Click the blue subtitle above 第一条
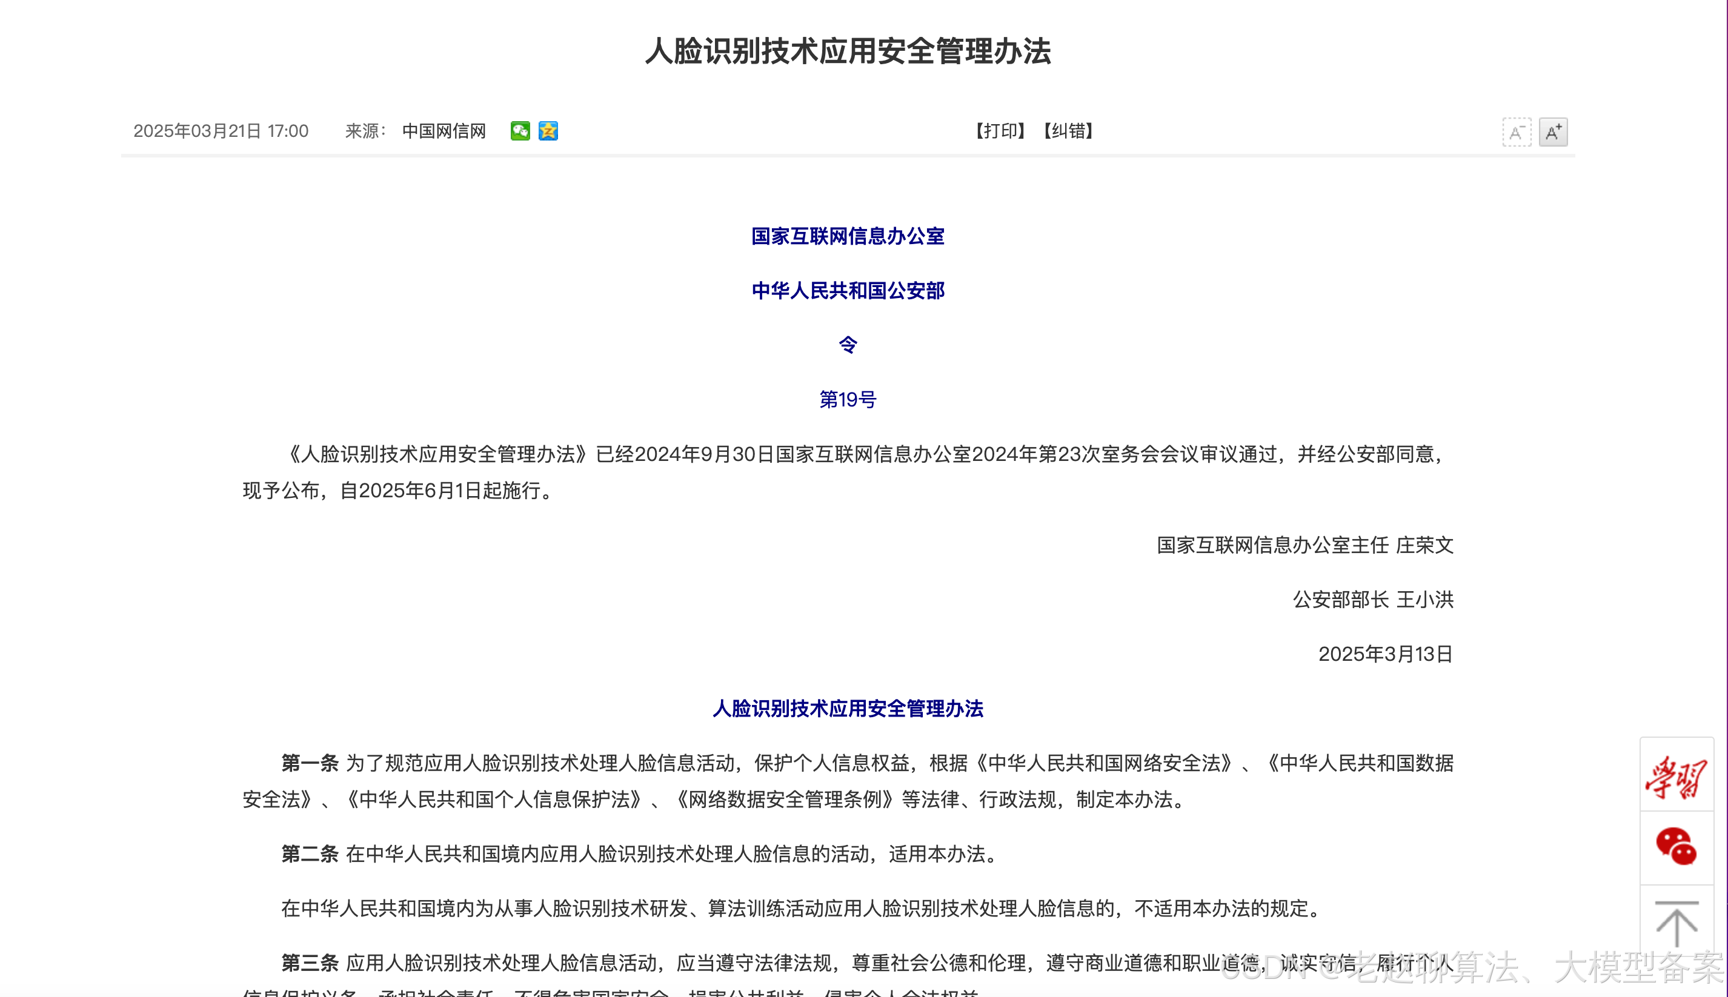1728x997 pixels. point(848,709)
